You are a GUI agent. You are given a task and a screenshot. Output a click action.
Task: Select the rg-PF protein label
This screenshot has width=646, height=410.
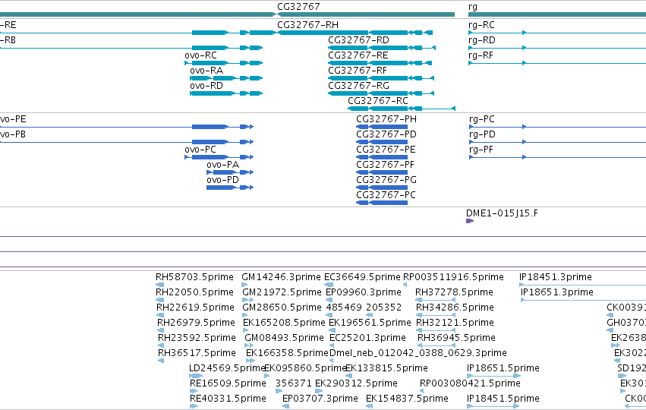coord(481,150)
